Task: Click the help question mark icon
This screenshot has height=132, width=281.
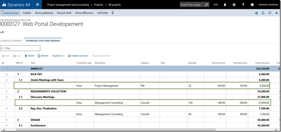Action: (243, 5)
